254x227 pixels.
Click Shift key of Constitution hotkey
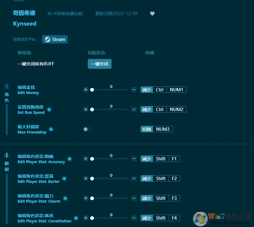[x=161, y=218]
